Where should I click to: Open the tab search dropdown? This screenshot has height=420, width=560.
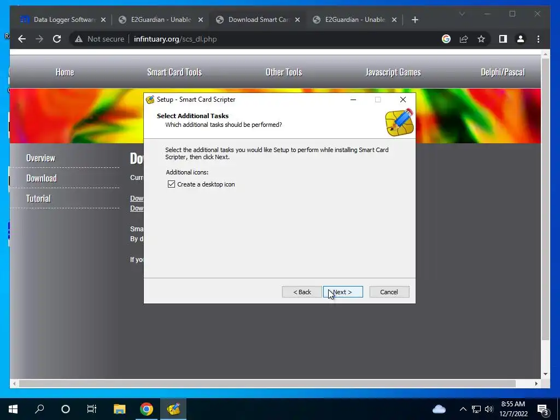point(462,14)
